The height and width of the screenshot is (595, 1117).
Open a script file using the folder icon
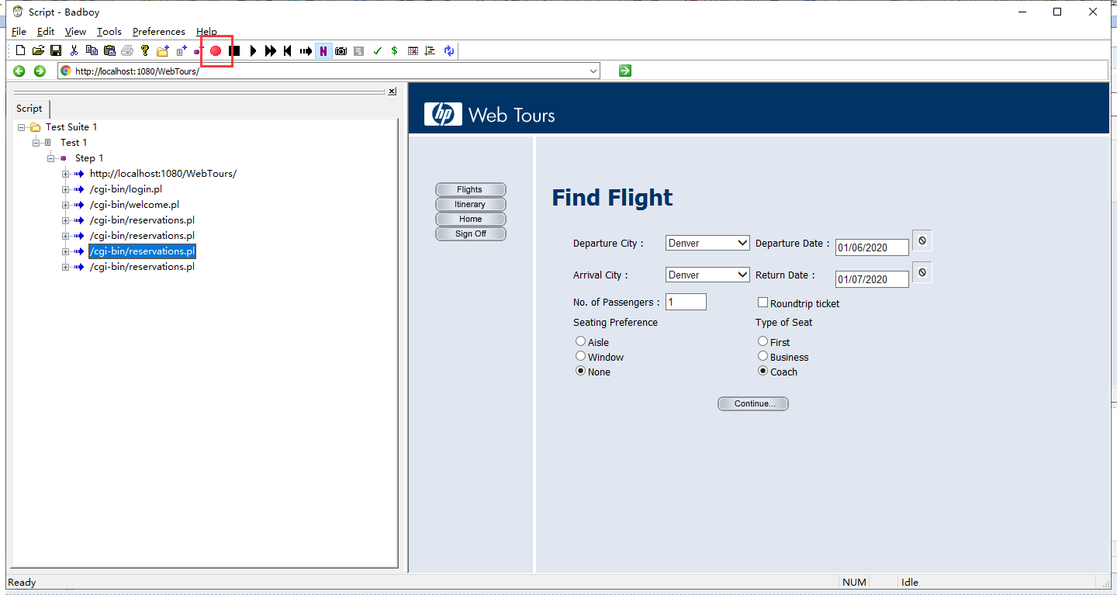[38, 50]
